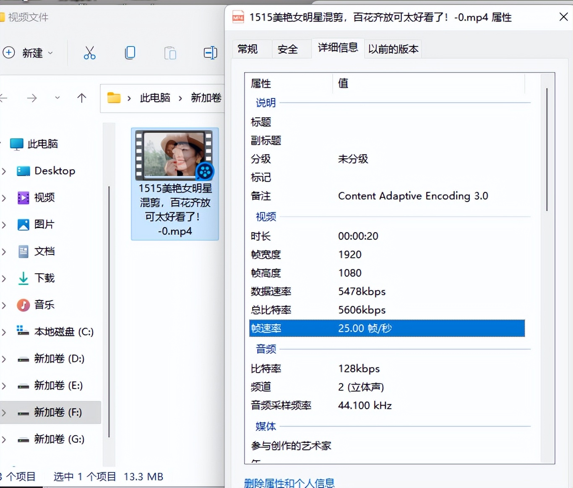Switch to the 以前的版本 tab
Viewport: 573px width, 488px height.
[393, 49]
